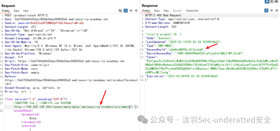This screenshot has height=131, width=280.
Task: Click the Sec-Ch-Ua header line
Action: pyautogui.click(x=47, y=31)
